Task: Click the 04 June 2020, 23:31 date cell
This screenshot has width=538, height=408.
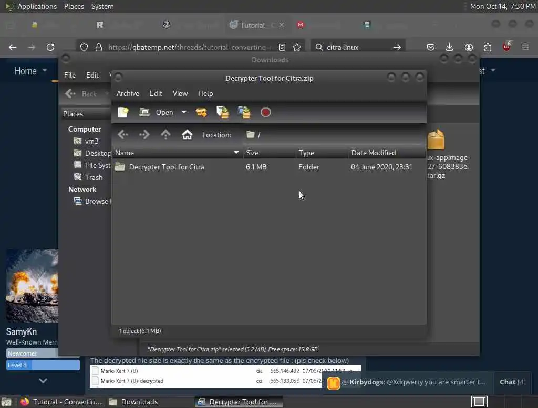Action: (x=381, y=167)
